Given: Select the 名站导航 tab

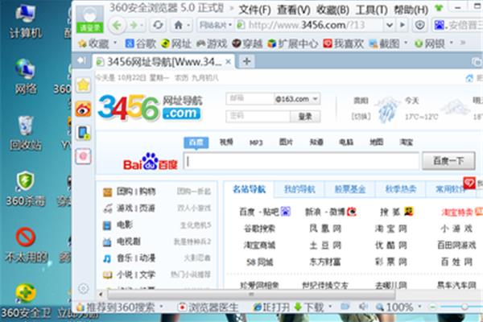Looking at the screenshot, I should [249, 189].
